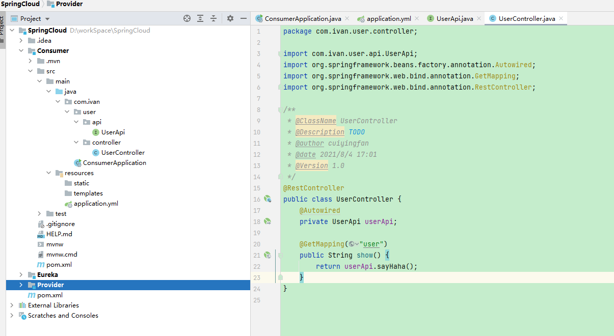Click the UserApi interface icon in project tree
The image size is (614, 336).
tap(96, 132)
